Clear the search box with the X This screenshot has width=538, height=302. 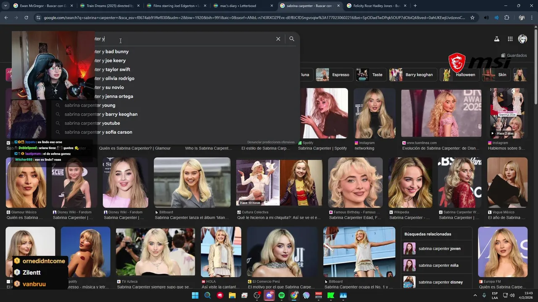[278, 39]
